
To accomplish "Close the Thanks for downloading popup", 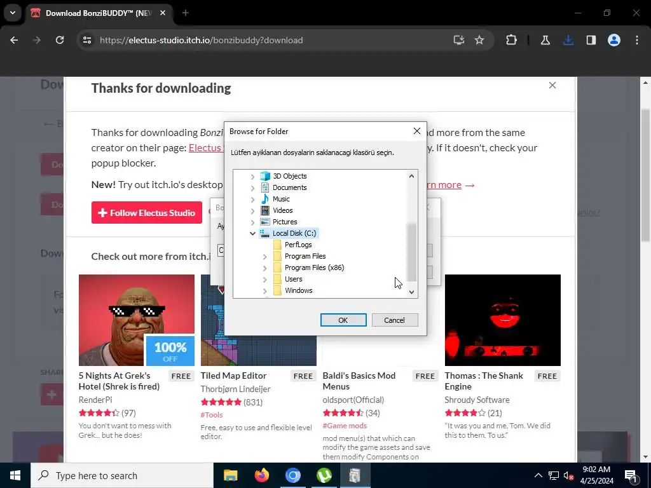I will [x=552, y=85].
